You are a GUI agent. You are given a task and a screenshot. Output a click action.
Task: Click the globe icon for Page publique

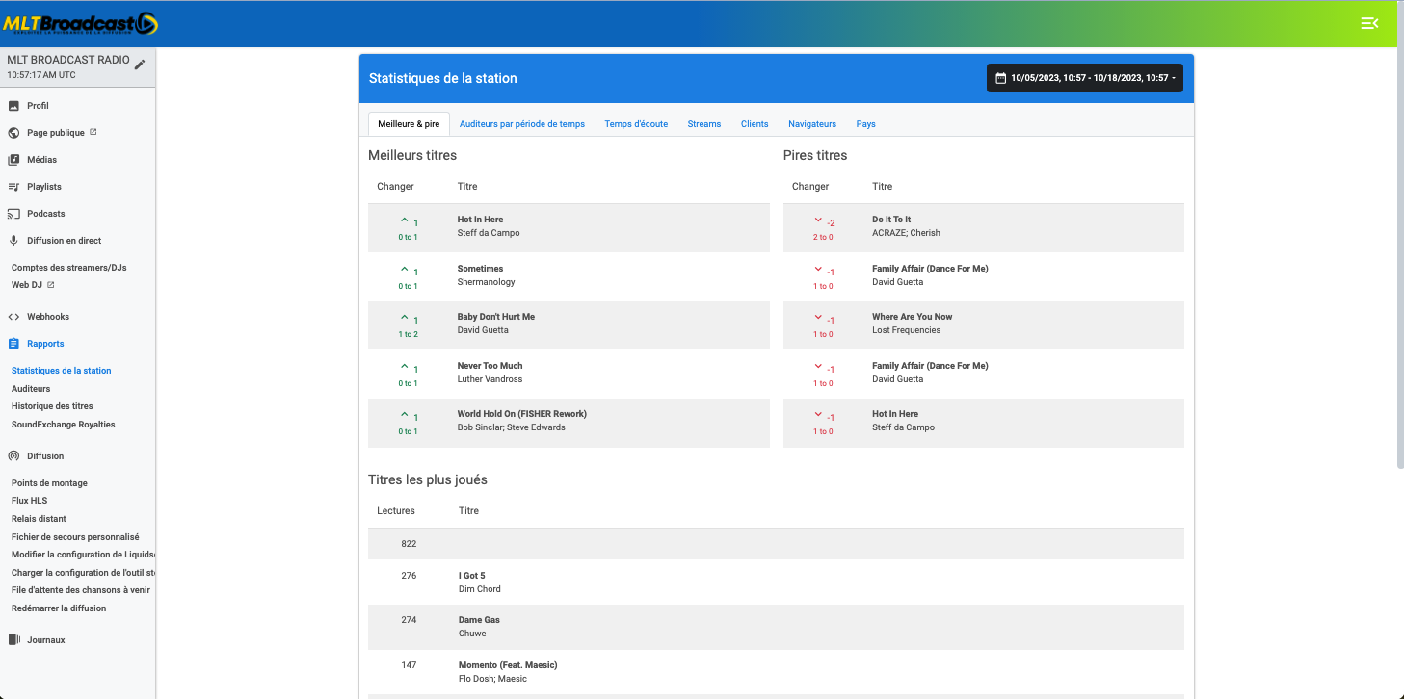pos(13,133)
